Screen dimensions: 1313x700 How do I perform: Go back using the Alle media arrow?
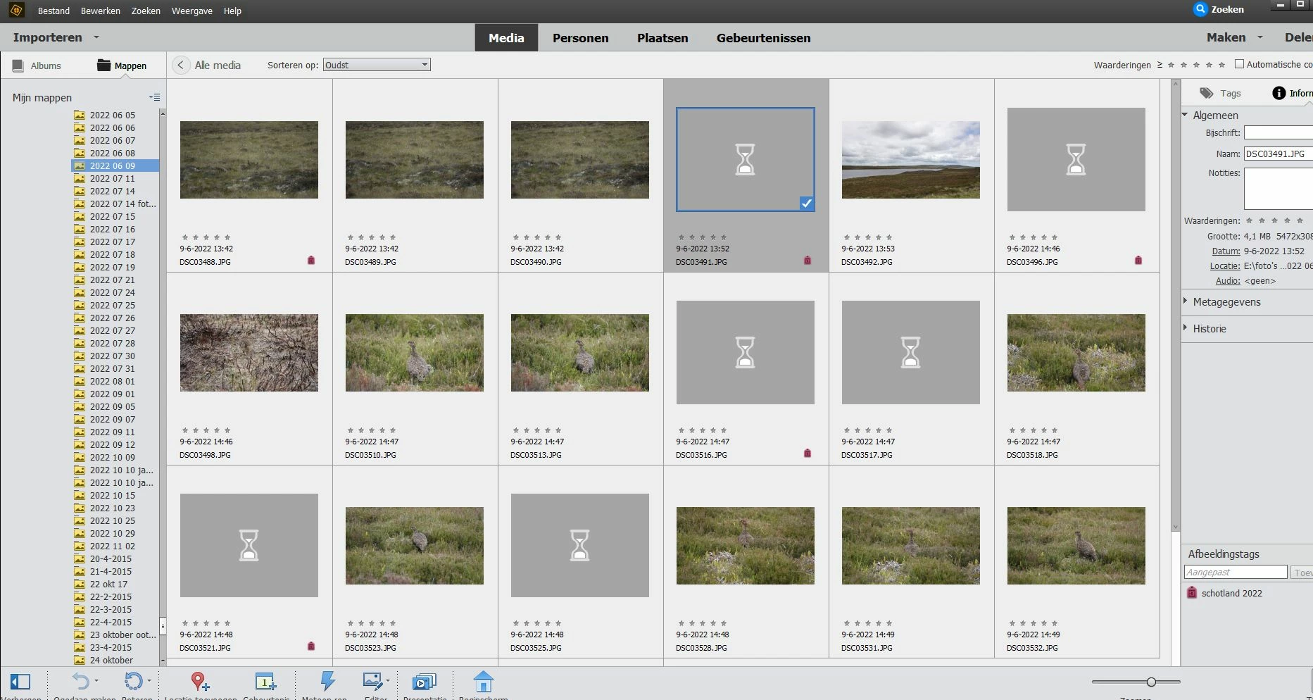181,65
